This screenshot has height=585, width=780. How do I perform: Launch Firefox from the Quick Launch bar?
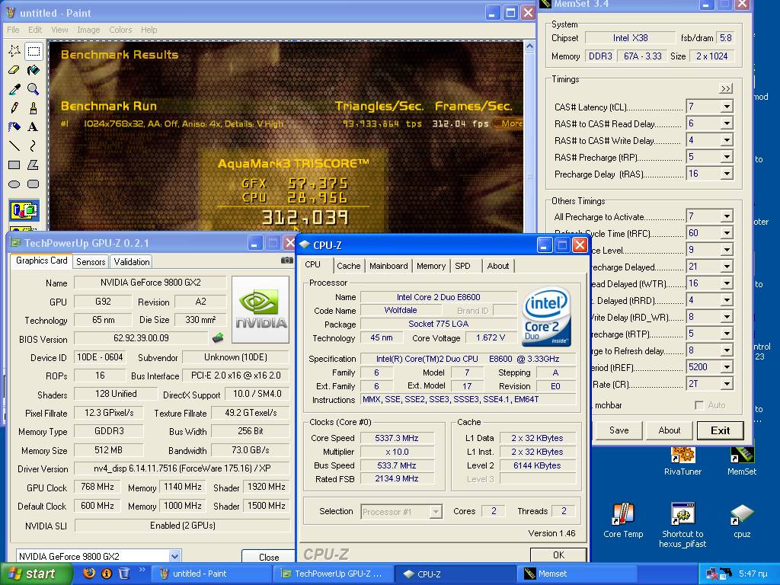[x=89, y=573]
